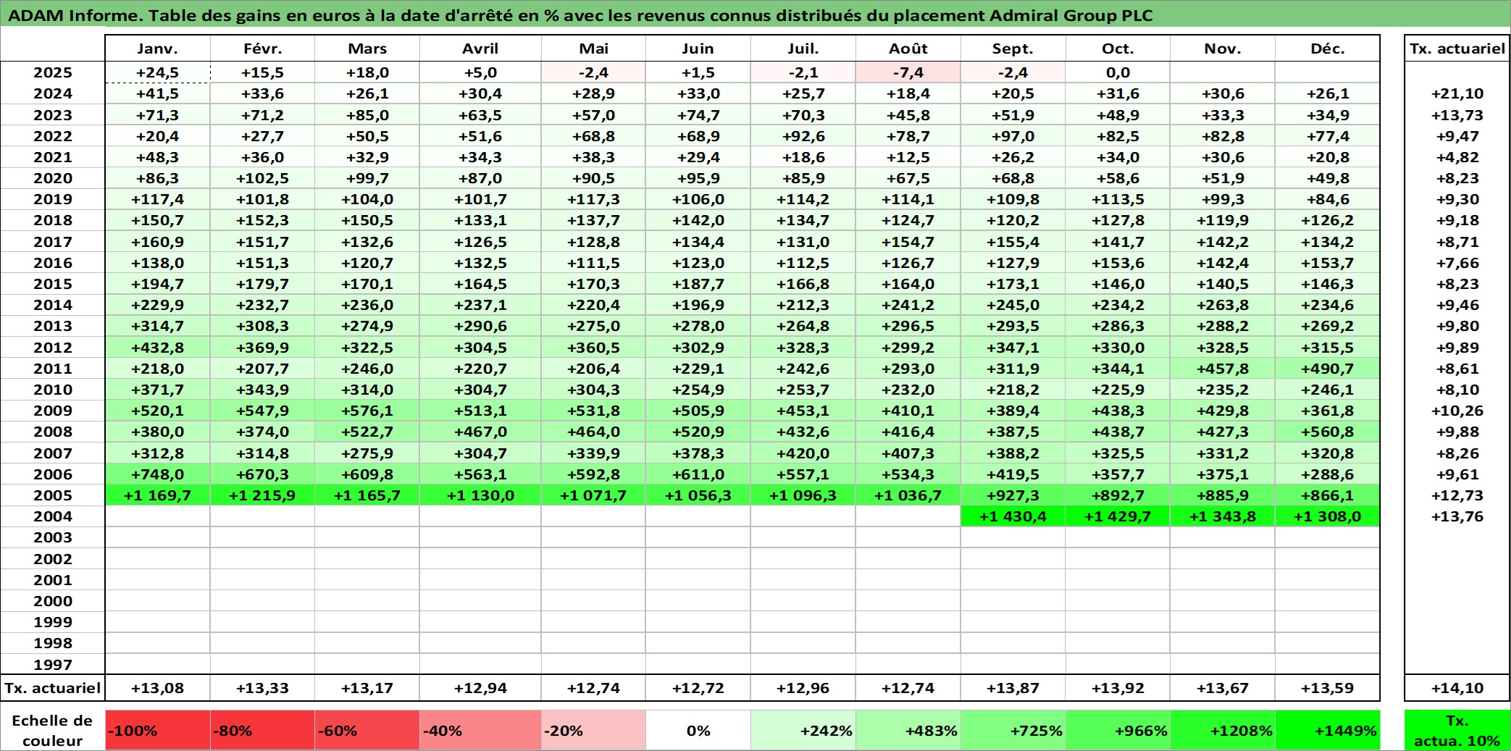Select the +13,08 bottom rate under Janv.
1511x751 pixels.
coord(157,688)
